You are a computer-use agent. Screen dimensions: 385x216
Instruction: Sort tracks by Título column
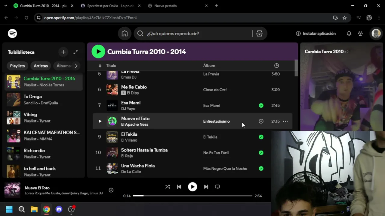click(111, 66)
